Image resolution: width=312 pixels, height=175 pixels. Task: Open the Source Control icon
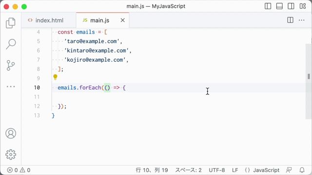(x=11, y=65)
